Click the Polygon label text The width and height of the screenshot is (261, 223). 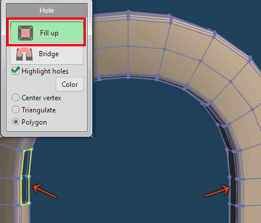(x=34, y=122)
